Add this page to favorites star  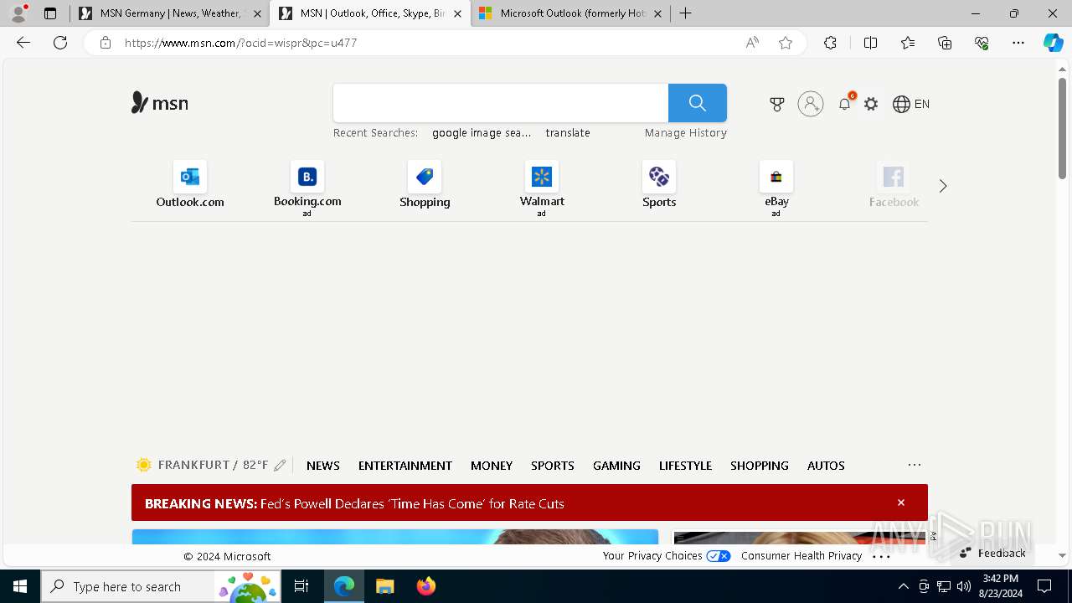click(786, 43)
